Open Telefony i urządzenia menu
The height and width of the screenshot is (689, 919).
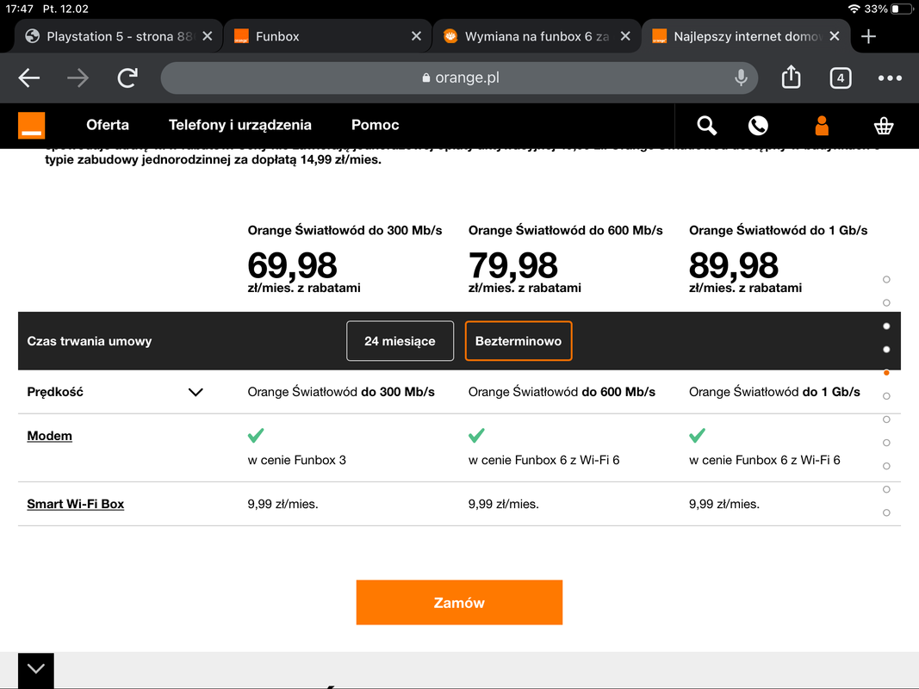pyautogui.click(x=239, y=125)
